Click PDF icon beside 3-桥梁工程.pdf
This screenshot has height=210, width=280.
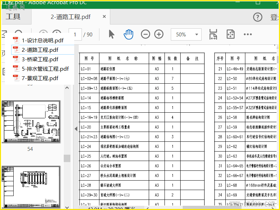(x=16, y=59)
